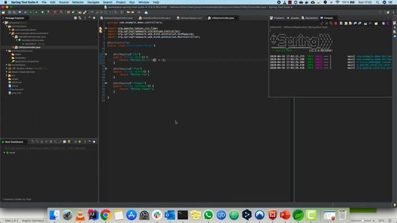Open the Refactor menu
This screenshot has width=397, height=223.
(x=78, y=2)
